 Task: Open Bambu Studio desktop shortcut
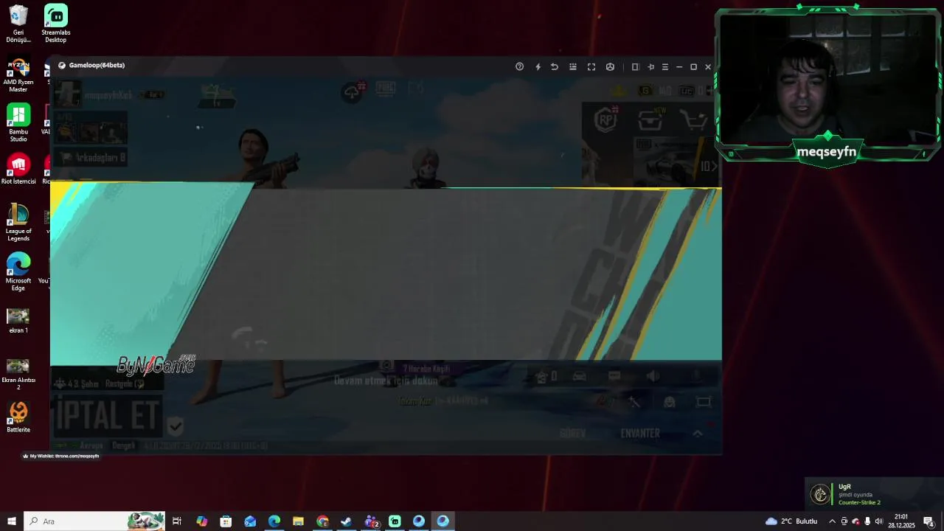click(18, 122)
